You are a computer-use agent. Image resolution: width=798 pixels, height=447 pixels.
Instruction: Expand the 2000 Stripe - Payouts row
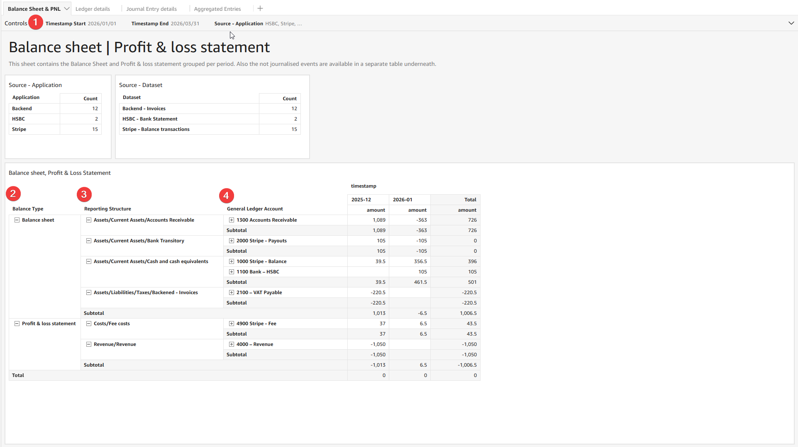pos(232,241)
